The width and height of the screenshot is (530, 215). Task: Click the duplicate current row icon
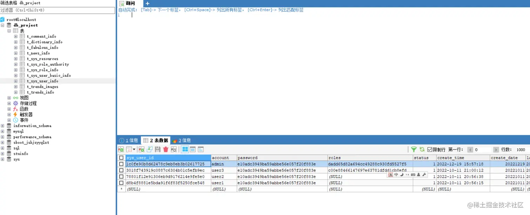click(150, 149)
